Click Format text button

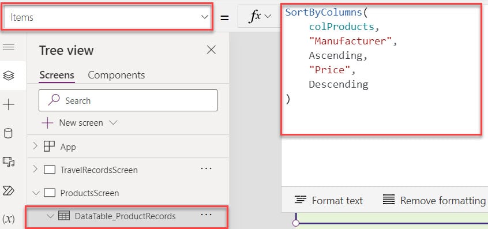tap(329, 201)
